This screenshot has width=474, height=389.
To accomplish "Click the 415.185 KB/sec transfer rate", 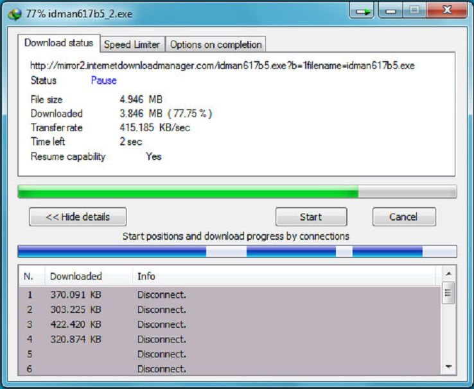I will click(x=155, y=127).
